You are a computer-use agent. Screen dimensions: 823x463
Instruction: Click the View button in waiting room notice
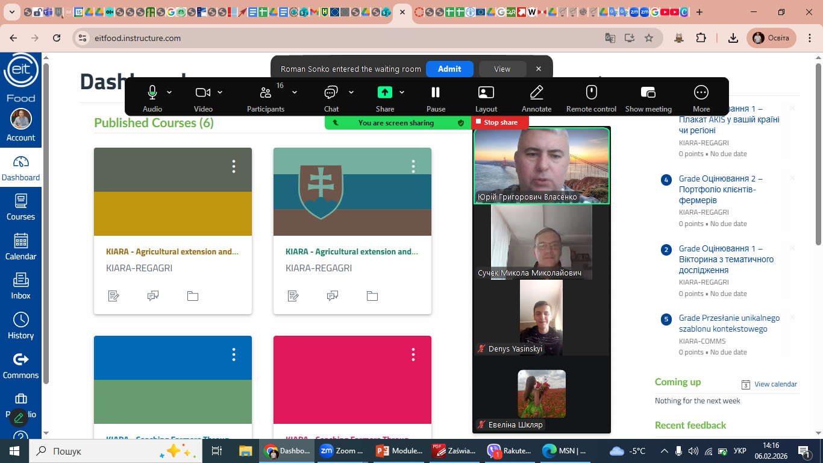(502, 69)
